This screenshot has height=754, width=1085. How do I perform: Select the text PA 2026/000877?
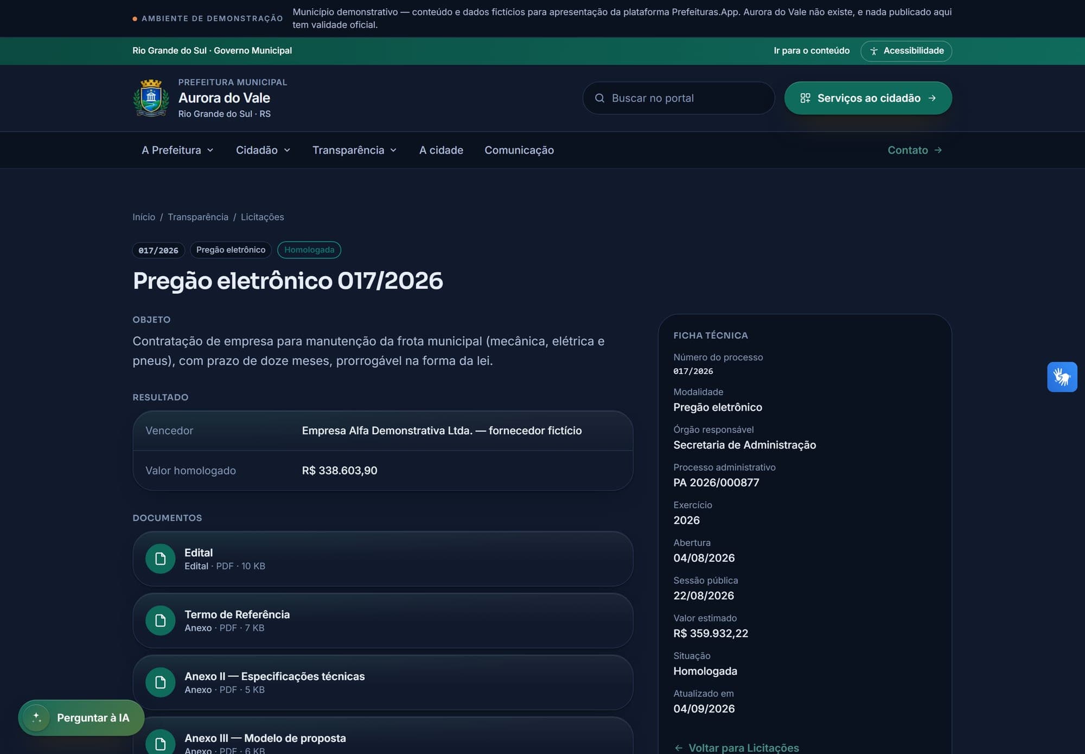coord(716,483)
